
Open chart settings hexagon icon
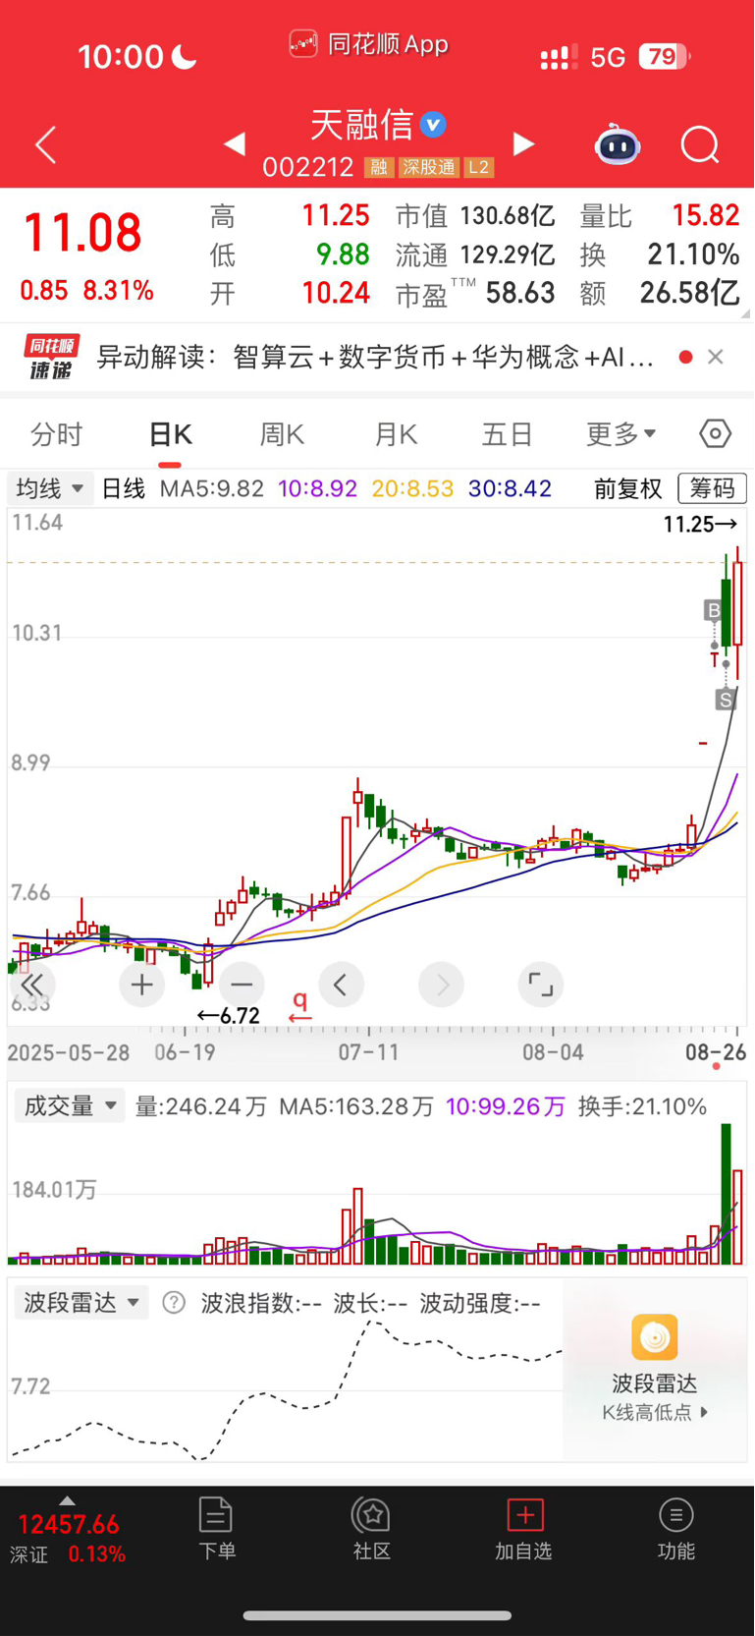point(715,433)
